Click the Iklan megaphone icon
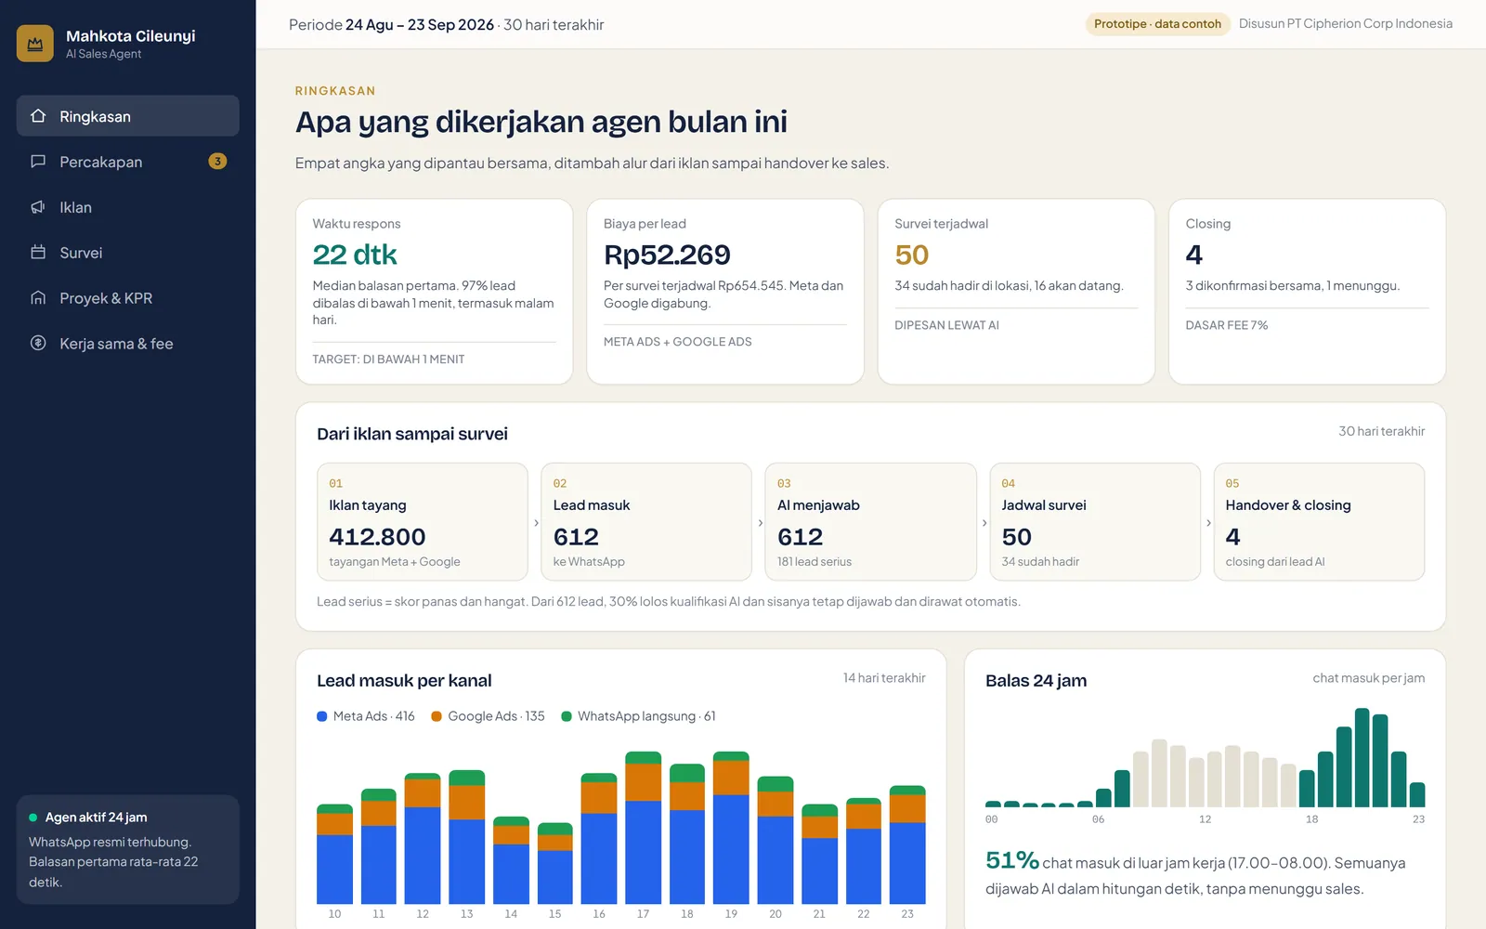Image resolution: width=1486 pixels, height=929 pixels. [38, 207]
